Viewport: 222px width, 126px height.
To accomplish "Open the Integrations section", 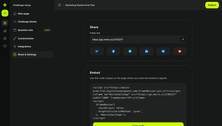I will coord(32,46).
